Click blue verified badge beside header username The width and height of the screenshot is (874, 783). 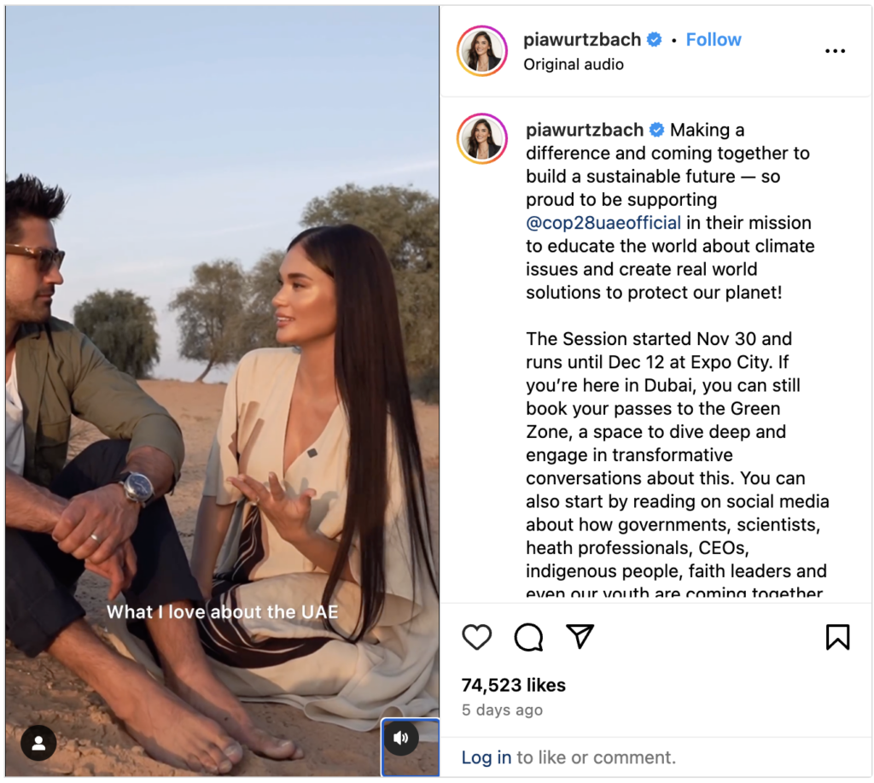655,39
